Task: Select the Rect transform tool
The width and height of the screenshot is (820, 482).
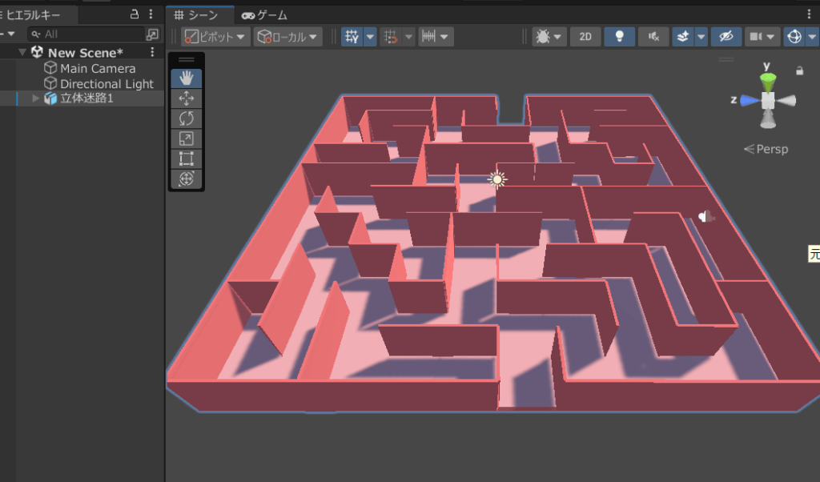Action: [x=186, y=158]
